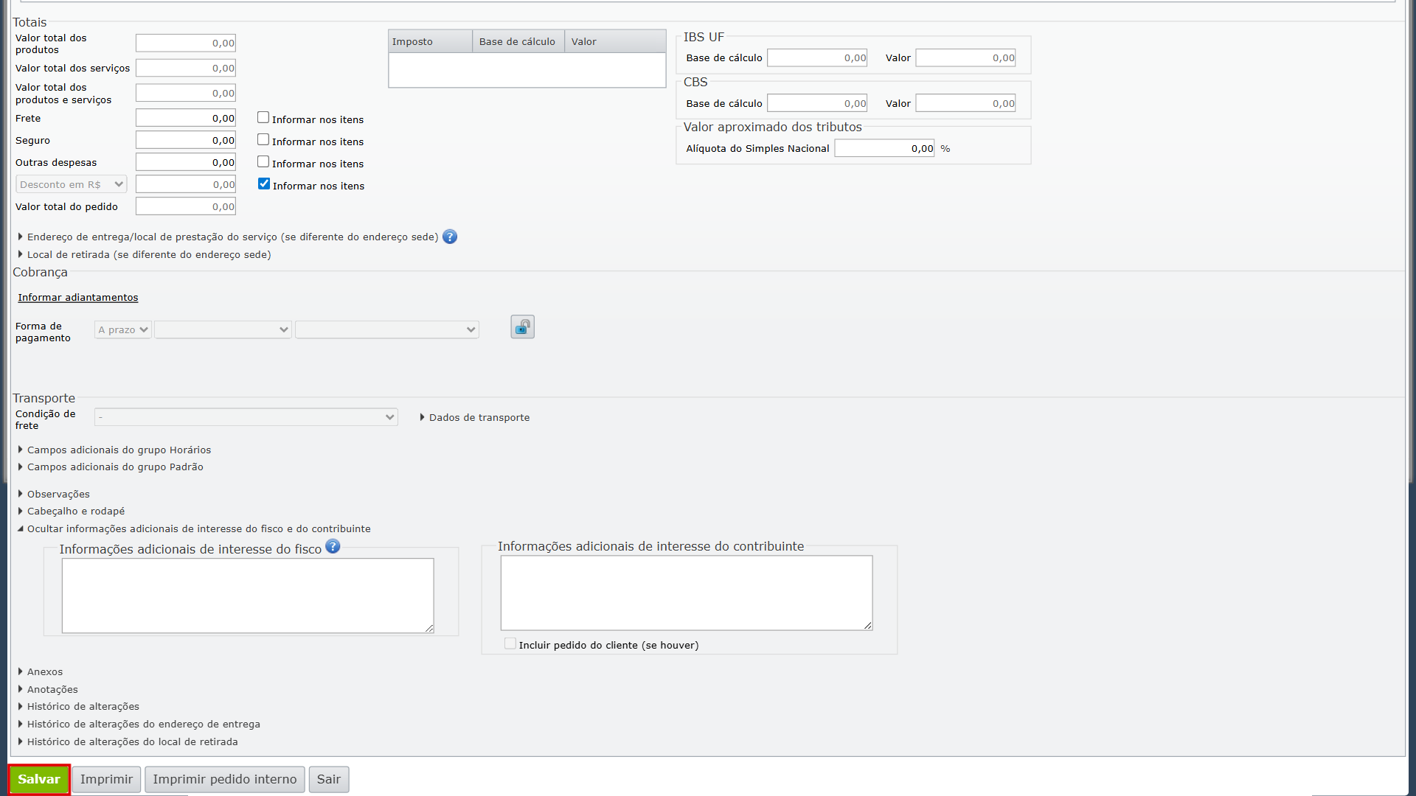Click the Seguro value field

[186, 140]
